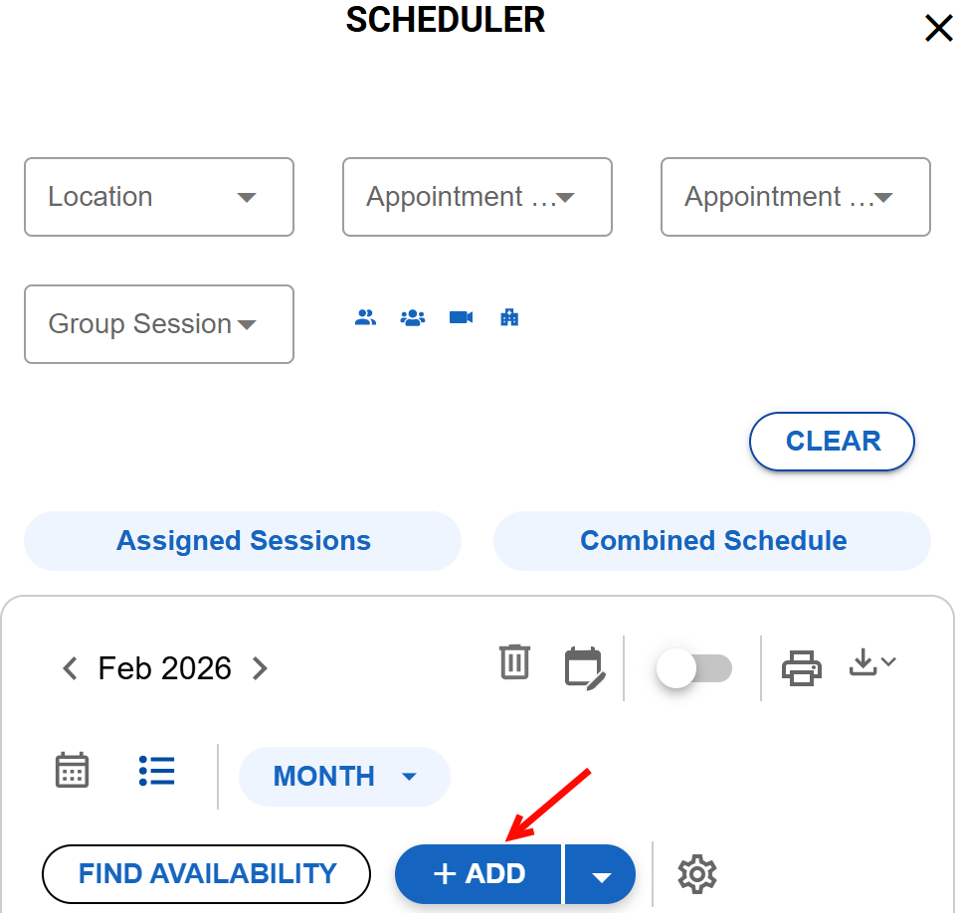Expand the Group Session dropdown
The height and width of the screenshot is (913, 957).
159,324
